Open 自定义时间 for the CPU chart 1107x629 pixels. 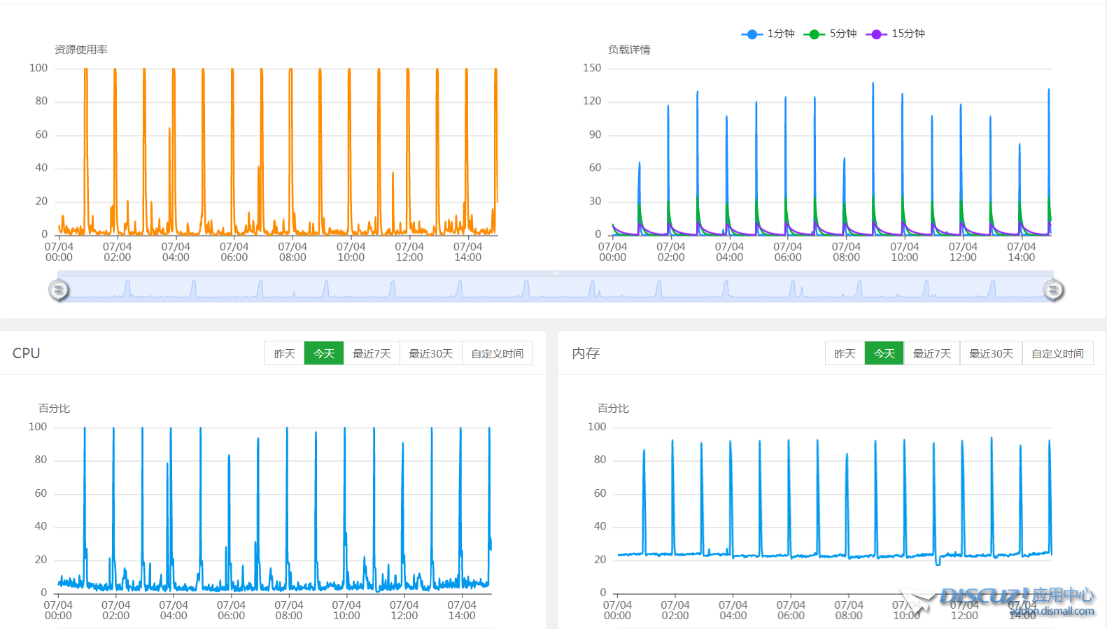[498, 353]
